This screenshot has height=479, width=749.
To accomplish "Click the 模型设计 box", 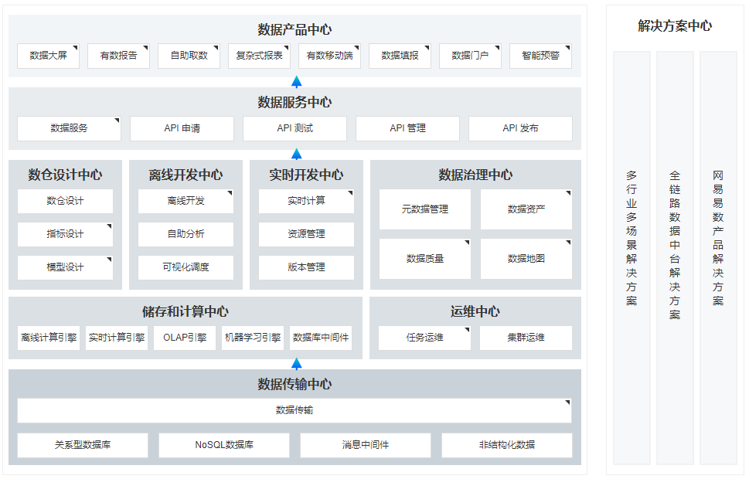I will click(x=66, y=267).
